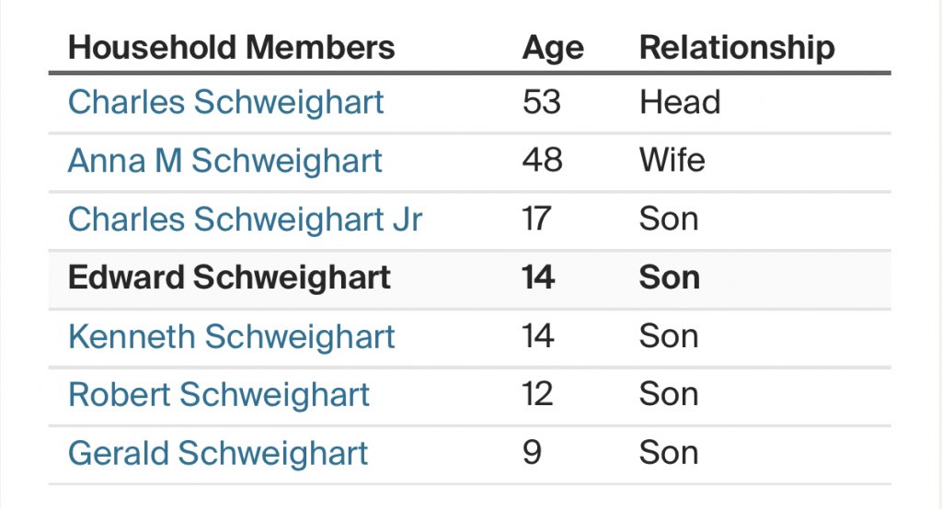Click the Wife relationship cell

point(672,161)
